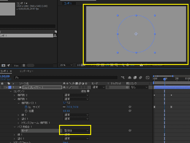Screen dimensions: 190x143
Task: Click the ellipse center anchor point in viewer
Action: click(x=136, y=34)
